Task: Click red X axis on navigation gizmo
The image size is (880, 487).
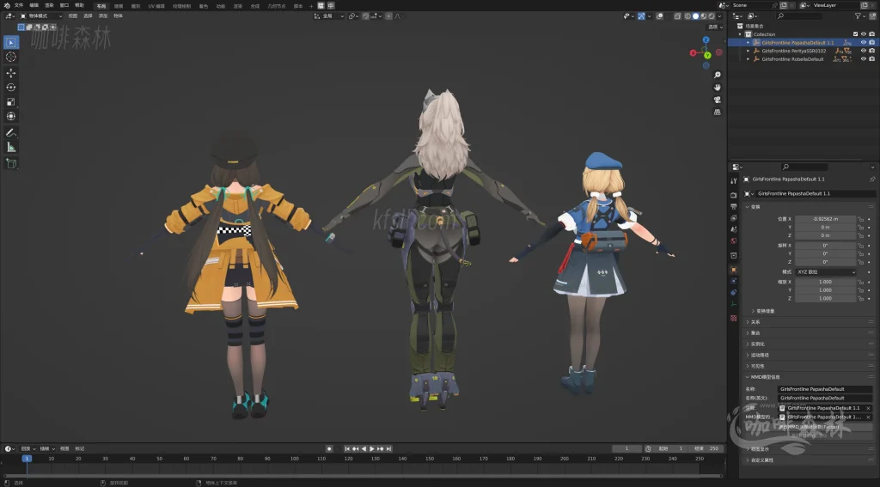Action: click(694, 52)
